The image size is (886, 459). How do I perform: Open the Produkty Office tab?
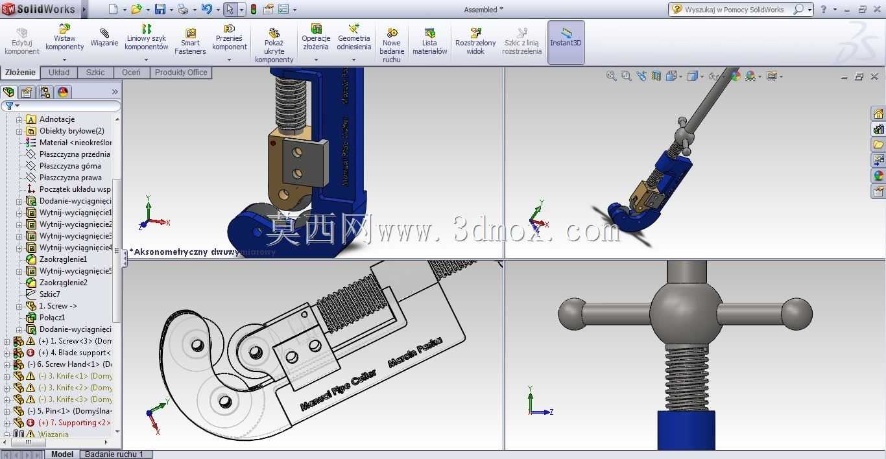tap(181, 72)
